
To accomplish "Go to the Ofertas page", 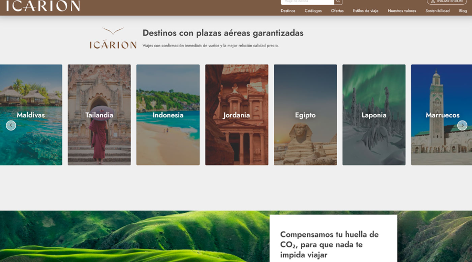I will (x=337, y=11).
